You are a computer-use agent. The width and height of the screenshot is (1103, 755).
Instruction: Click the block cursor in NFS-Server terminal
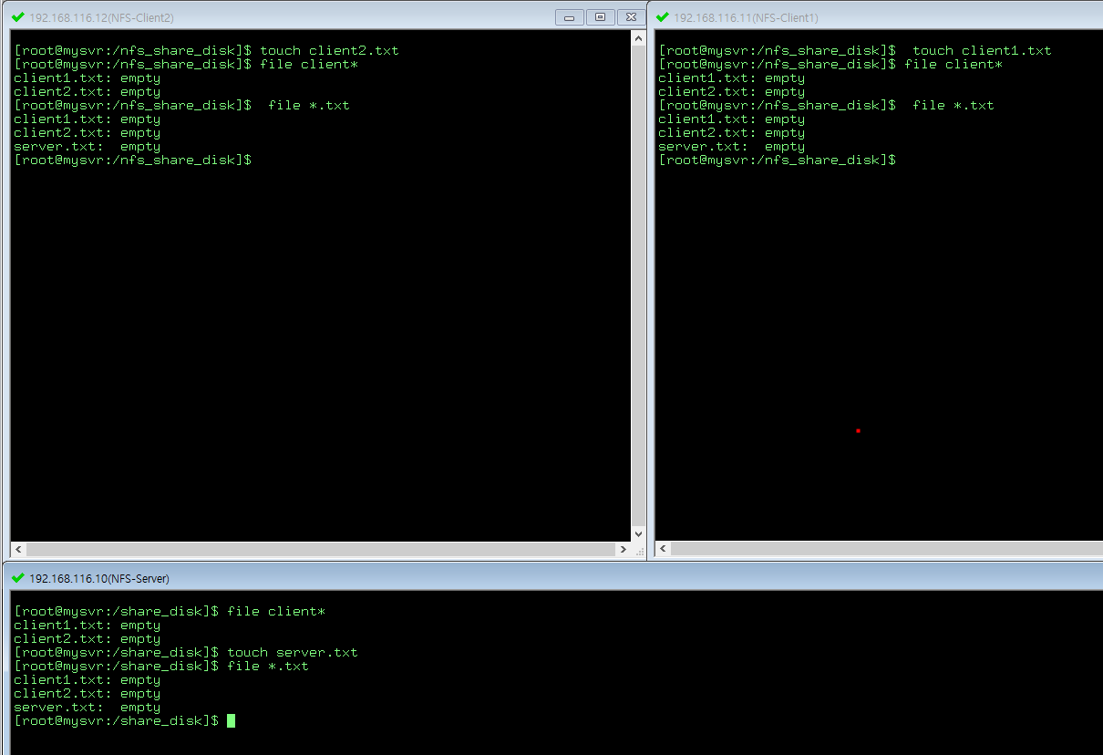pos(232,720)
